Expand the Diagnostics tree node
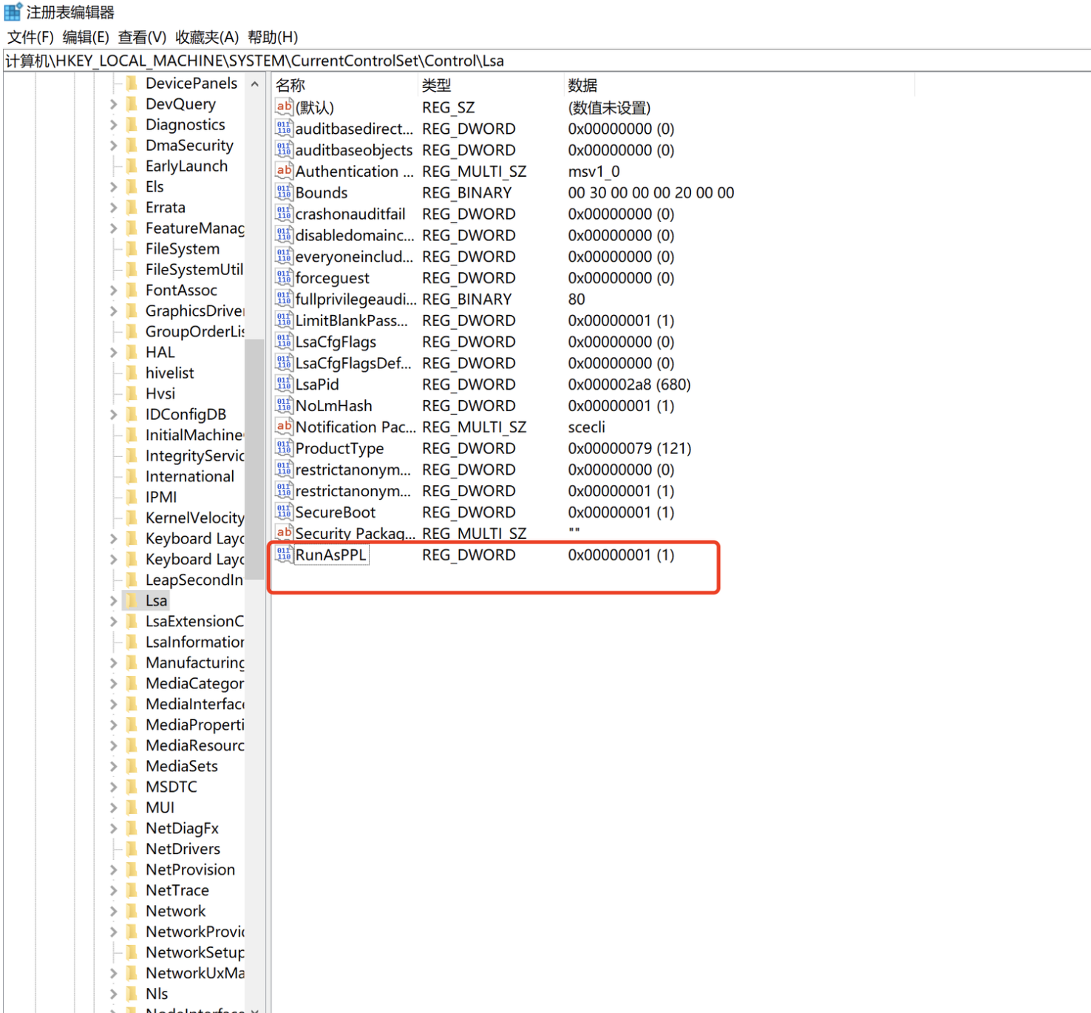The height and width of the screenshot is (1013, 1091). (x=112, y=124)
